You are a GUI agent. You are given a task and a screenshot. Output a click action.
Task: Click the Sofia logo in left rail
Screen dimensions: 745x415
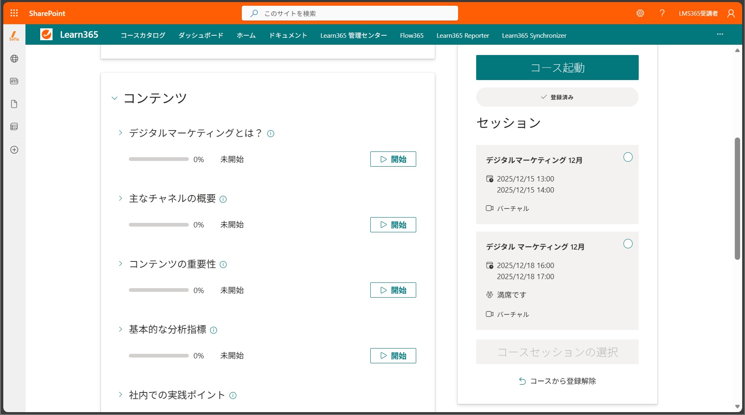pyautogui.click(x=14, y=36)
